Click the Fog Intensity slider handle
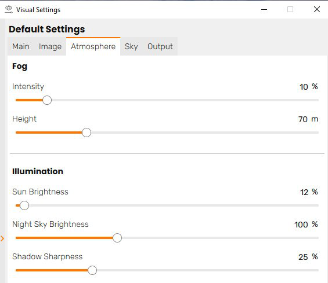 [47, 100]
